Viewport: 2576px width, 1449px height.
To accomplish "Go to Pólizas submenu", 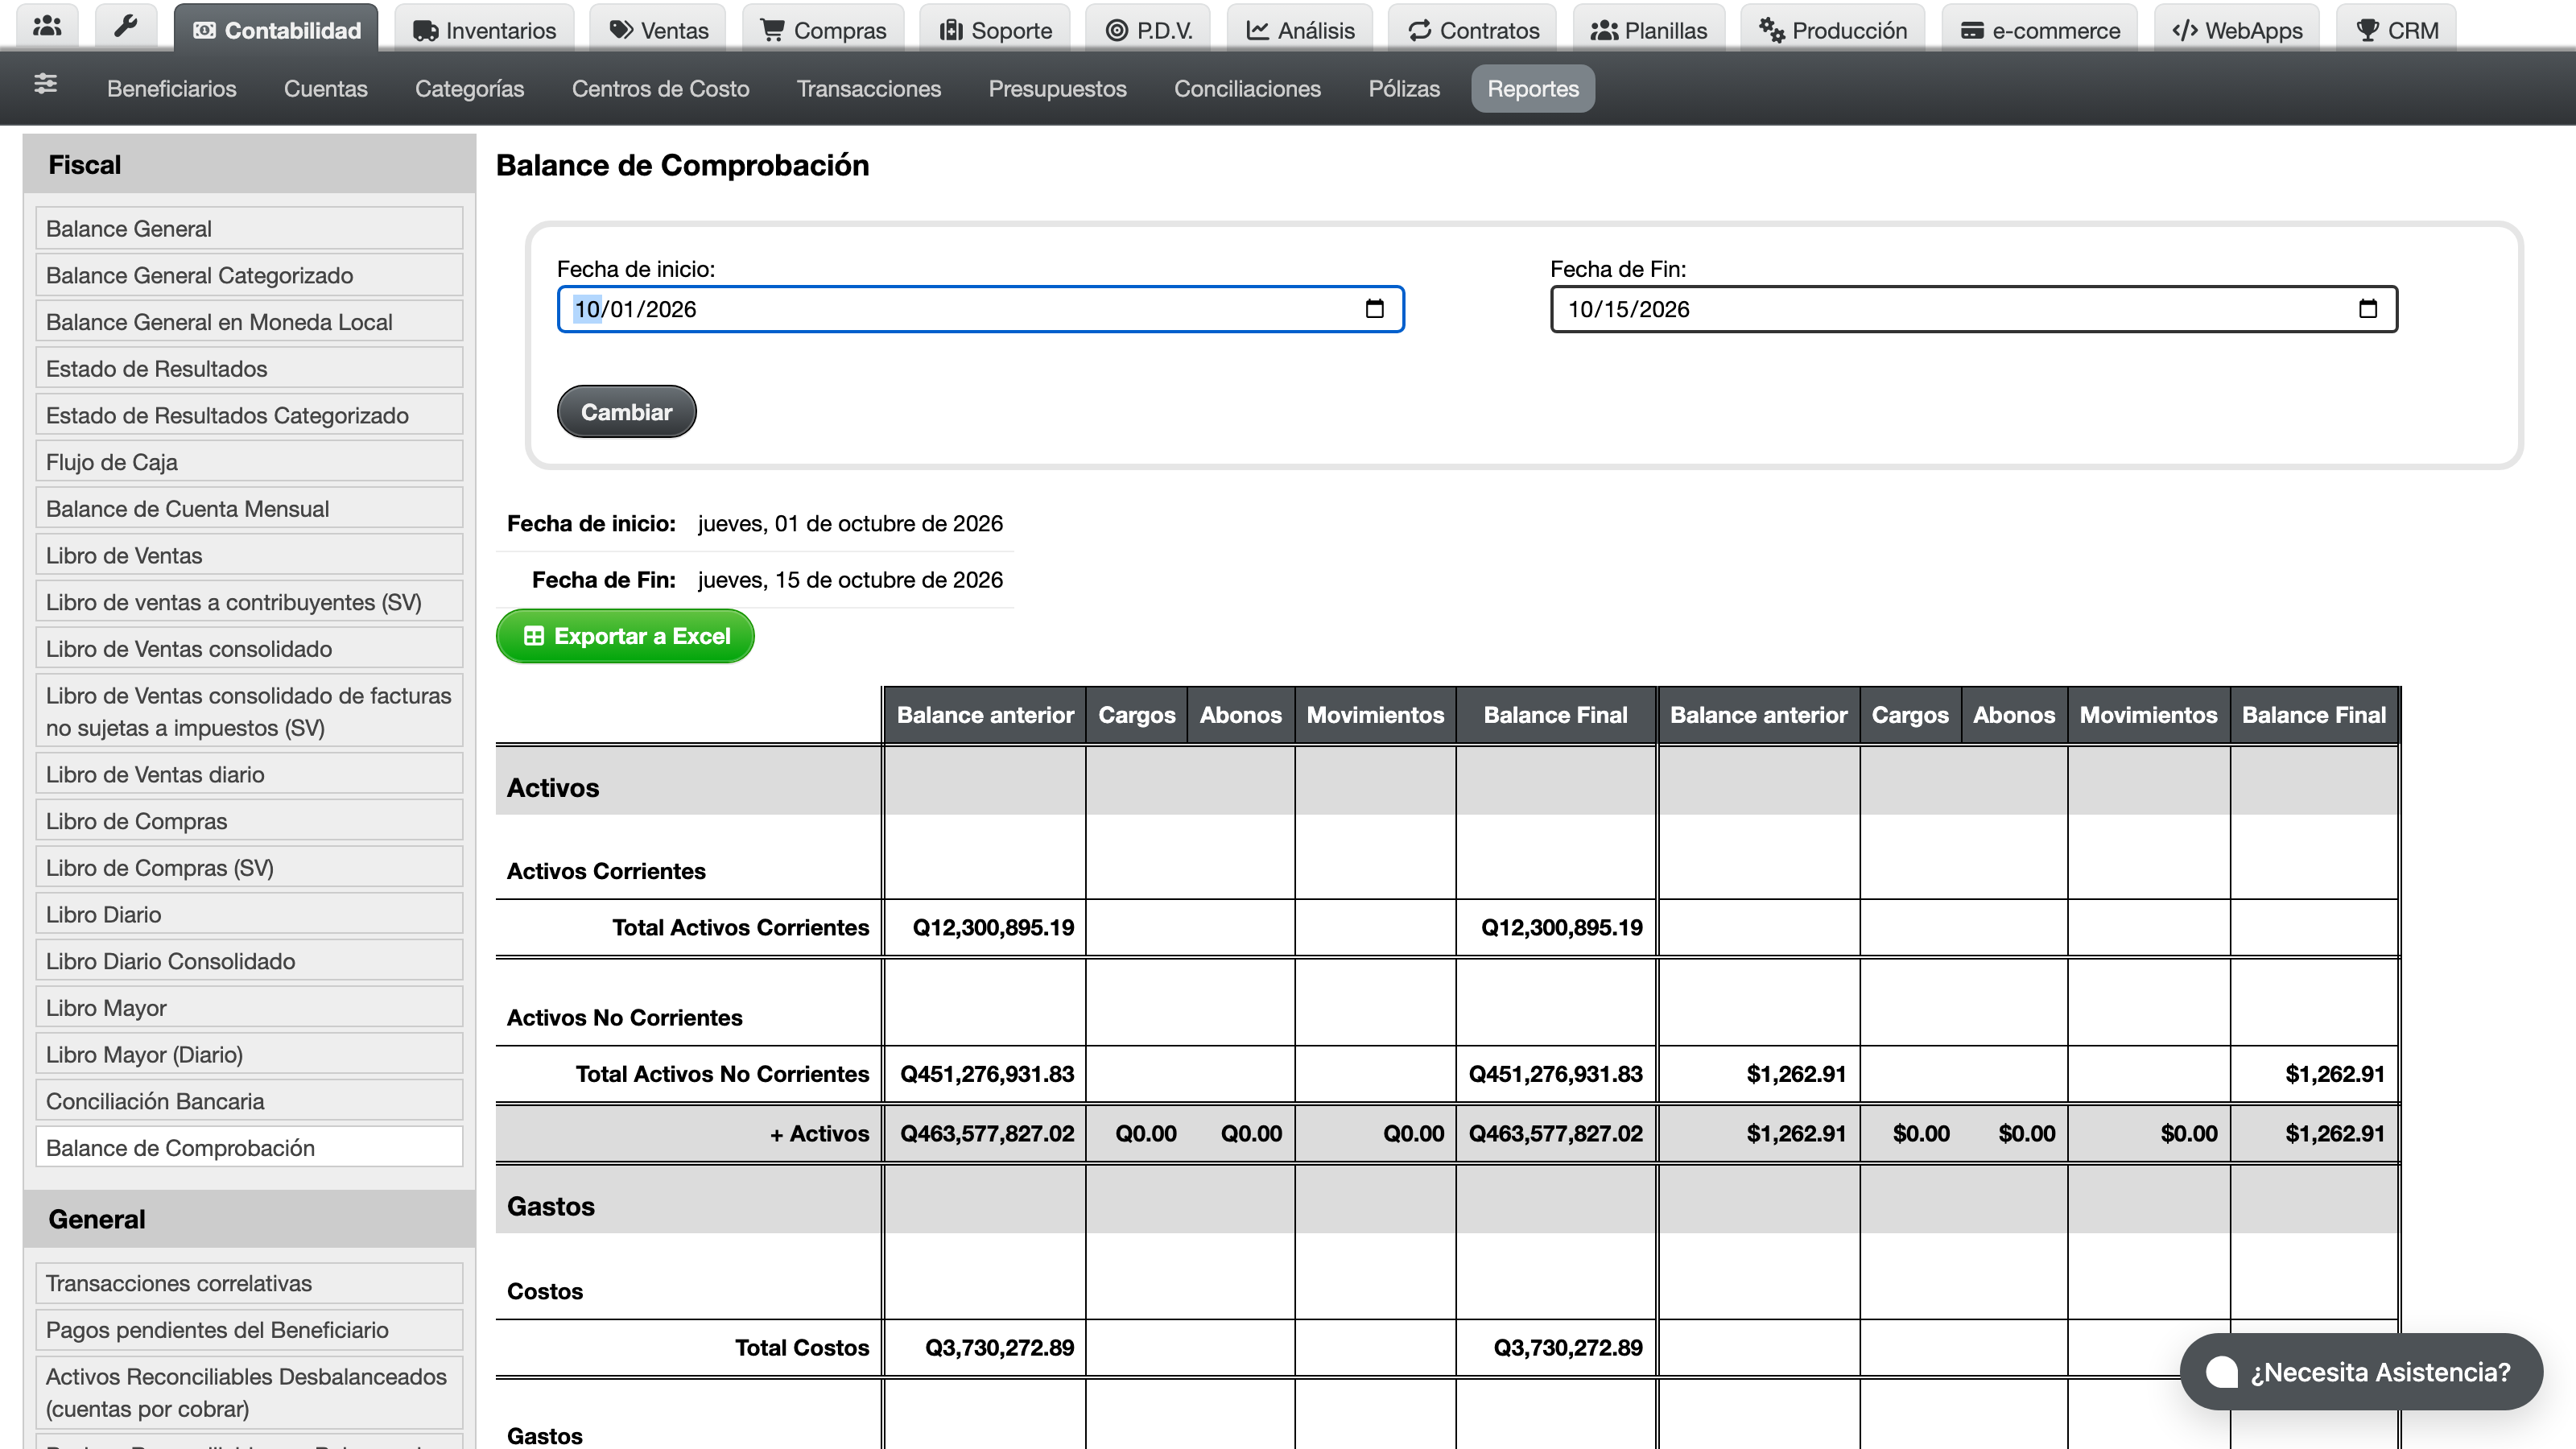I will pyautogui.click(x=1404, y=88).
